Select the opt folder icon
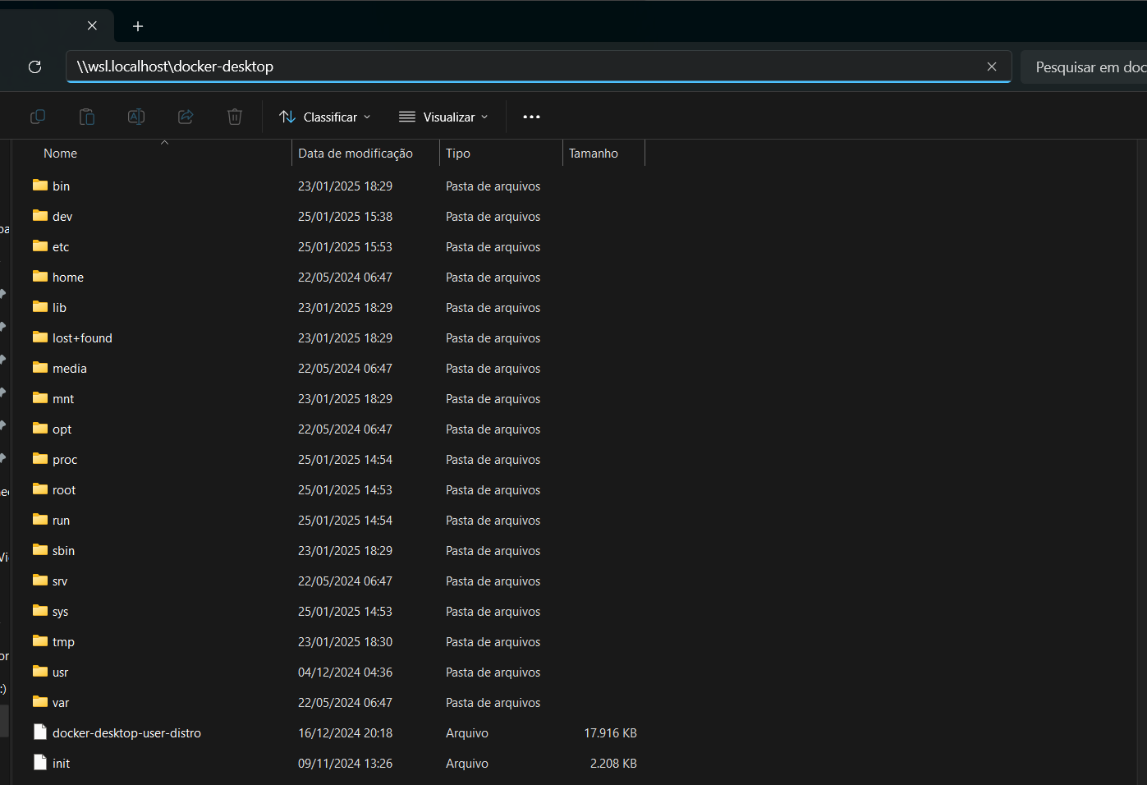 [x=40, y=429]
